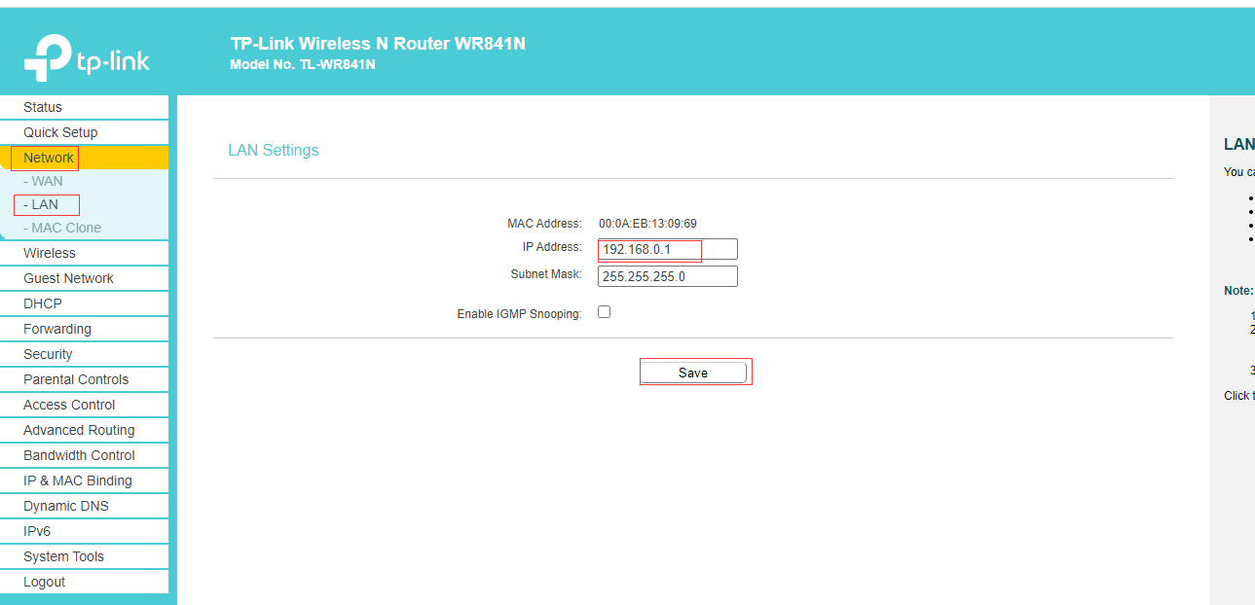Click the Note heading in help panel
This screenshot has height=605, width=1255.
pyautogui.click(x=1238, y=290)
